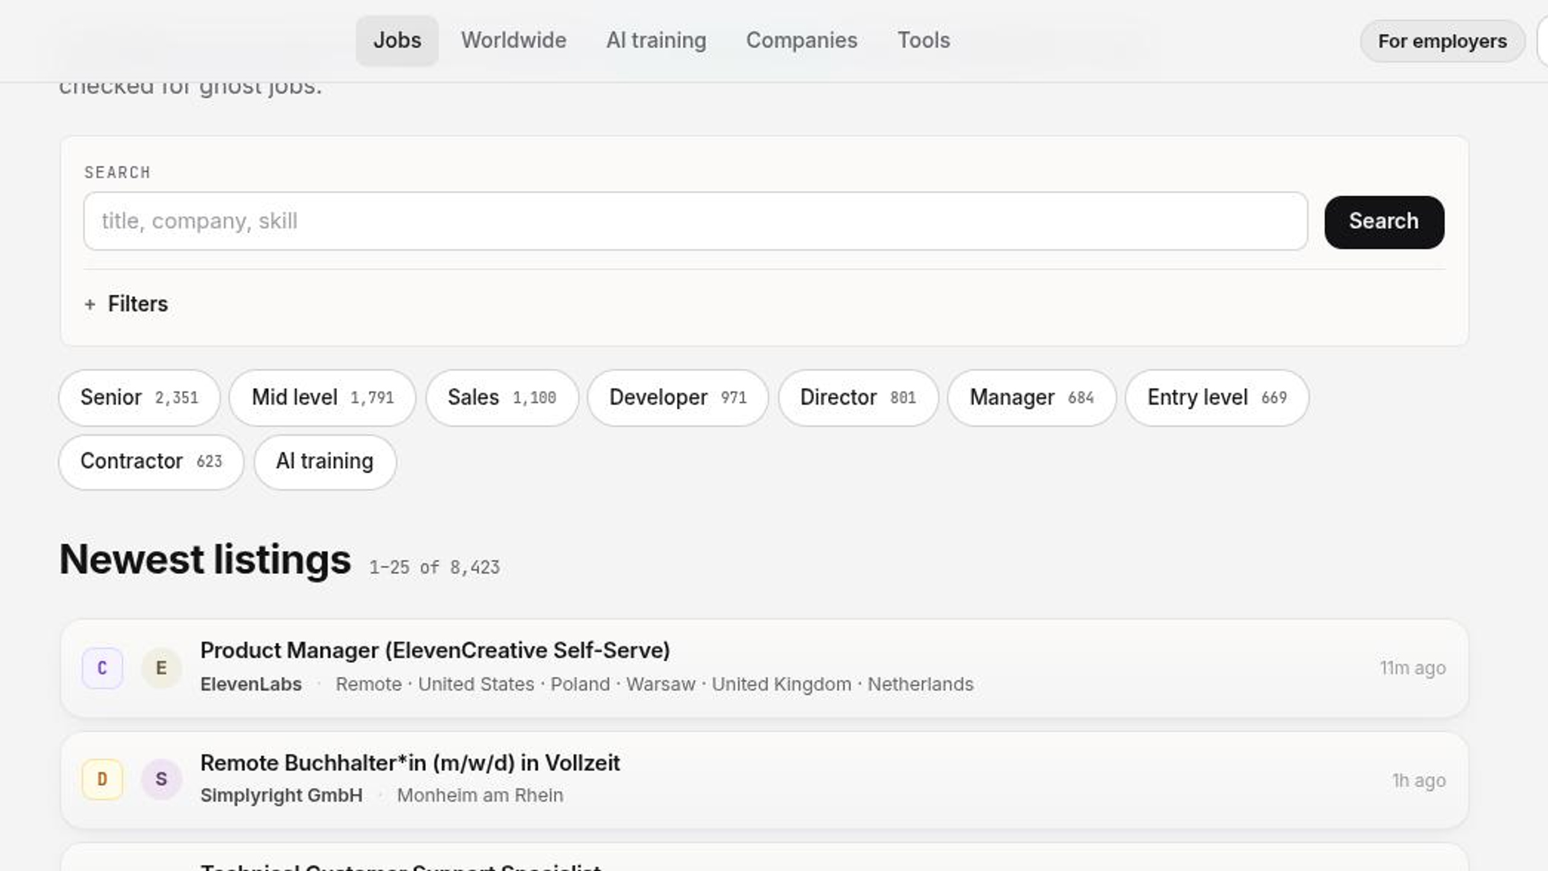Viewport: 1548px width, 871px height.
Task: Click the For employers button
Action: [1442, 41]
